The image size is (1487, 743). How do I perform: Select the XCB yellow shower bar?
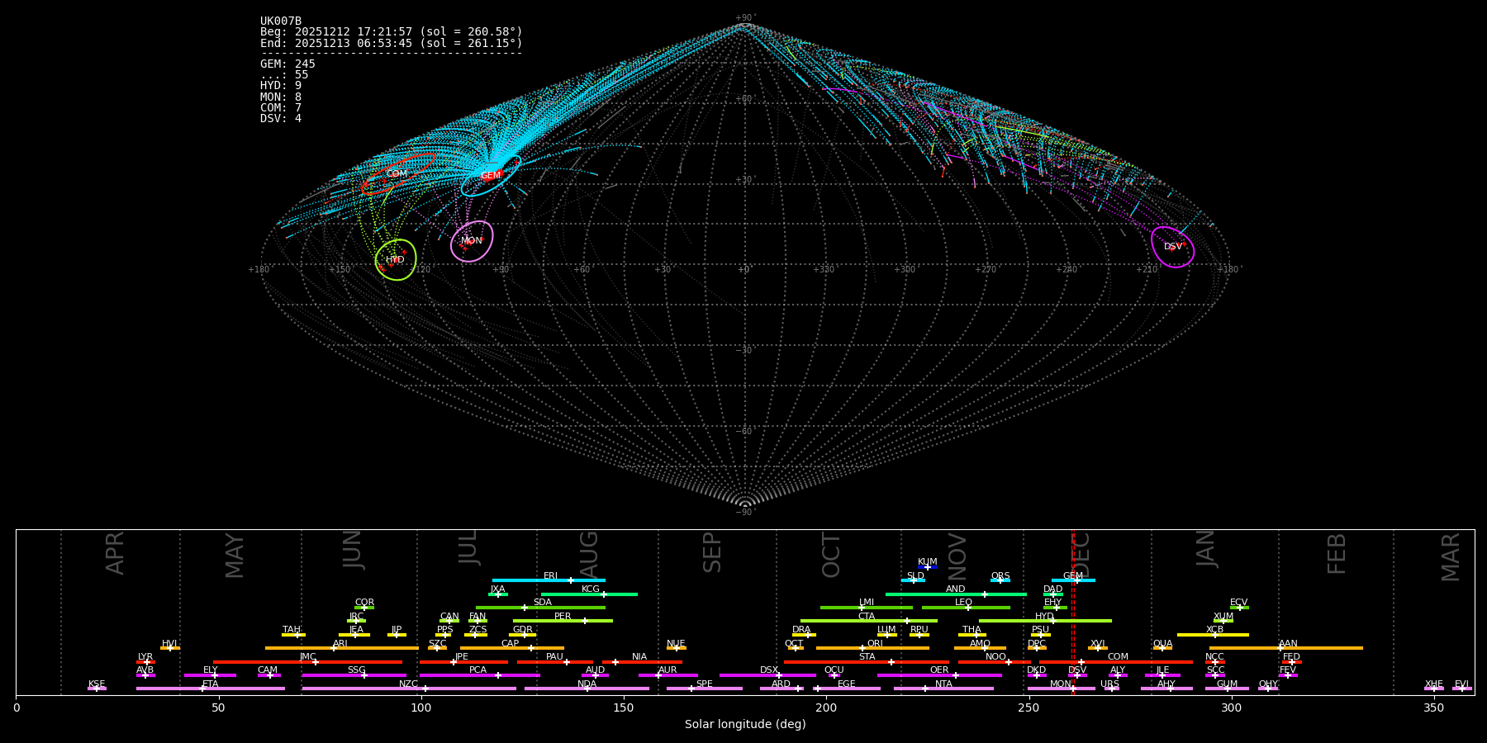pos(1212,635)
